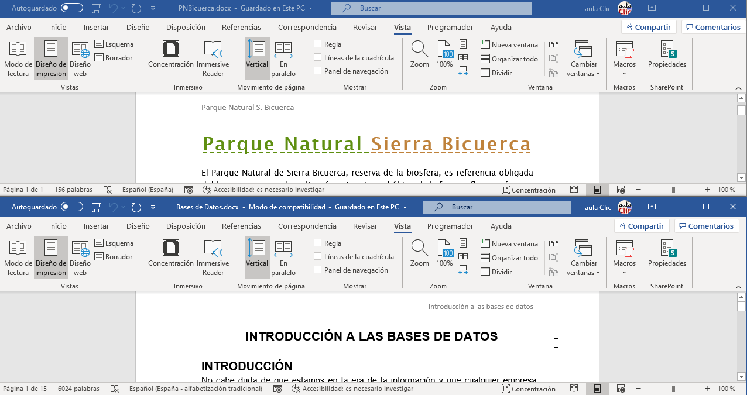Image resolution: width=747 pixels, height=395 pixels.
Task: Click Compartir button in the top window
Action: (648, 28)
